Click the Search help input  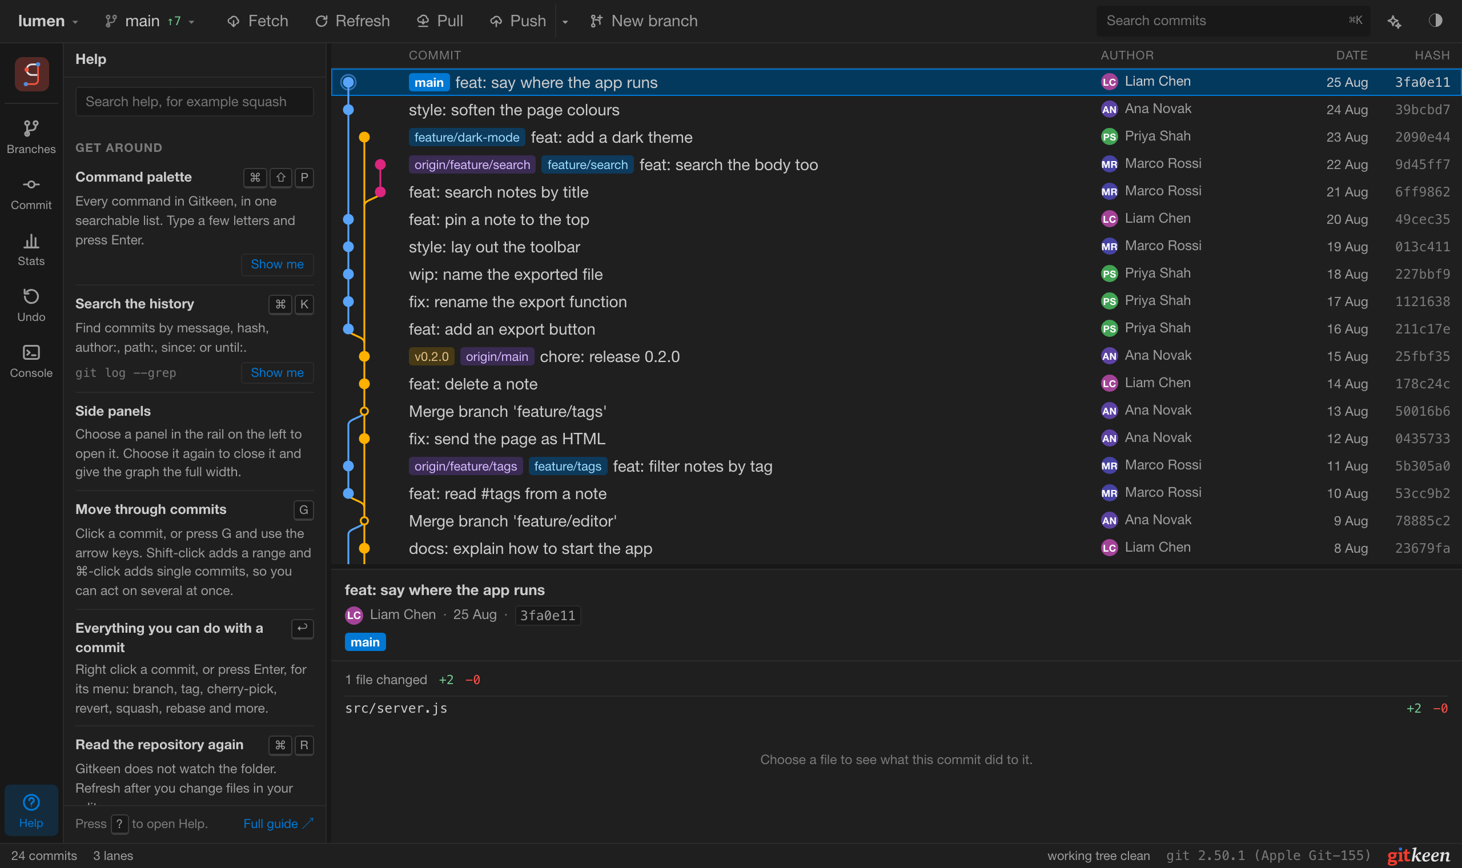pyautogui.click(x=195, y=102)
